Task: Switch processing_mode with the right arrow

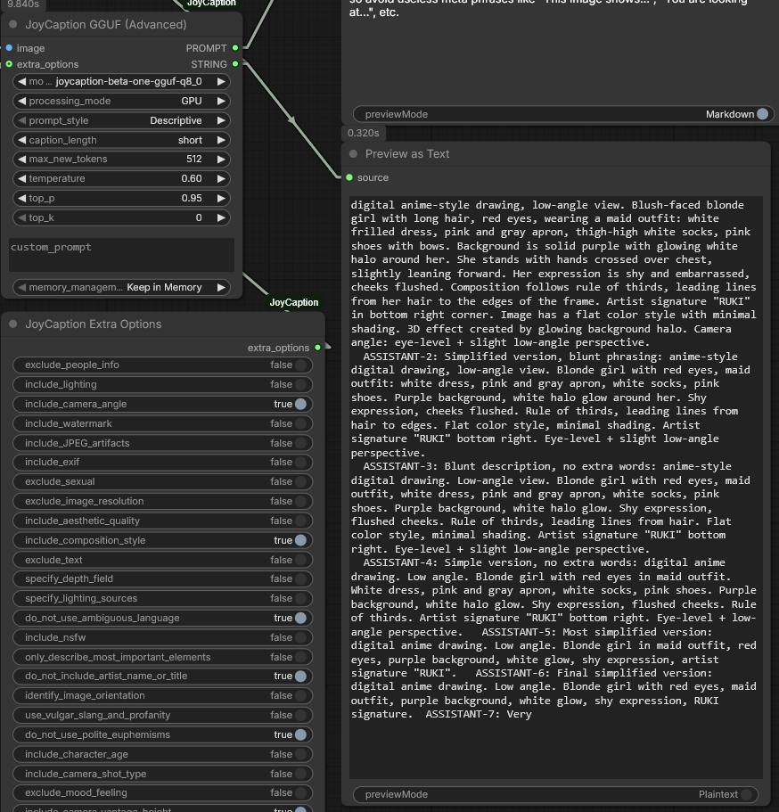Action: (221, 101)
